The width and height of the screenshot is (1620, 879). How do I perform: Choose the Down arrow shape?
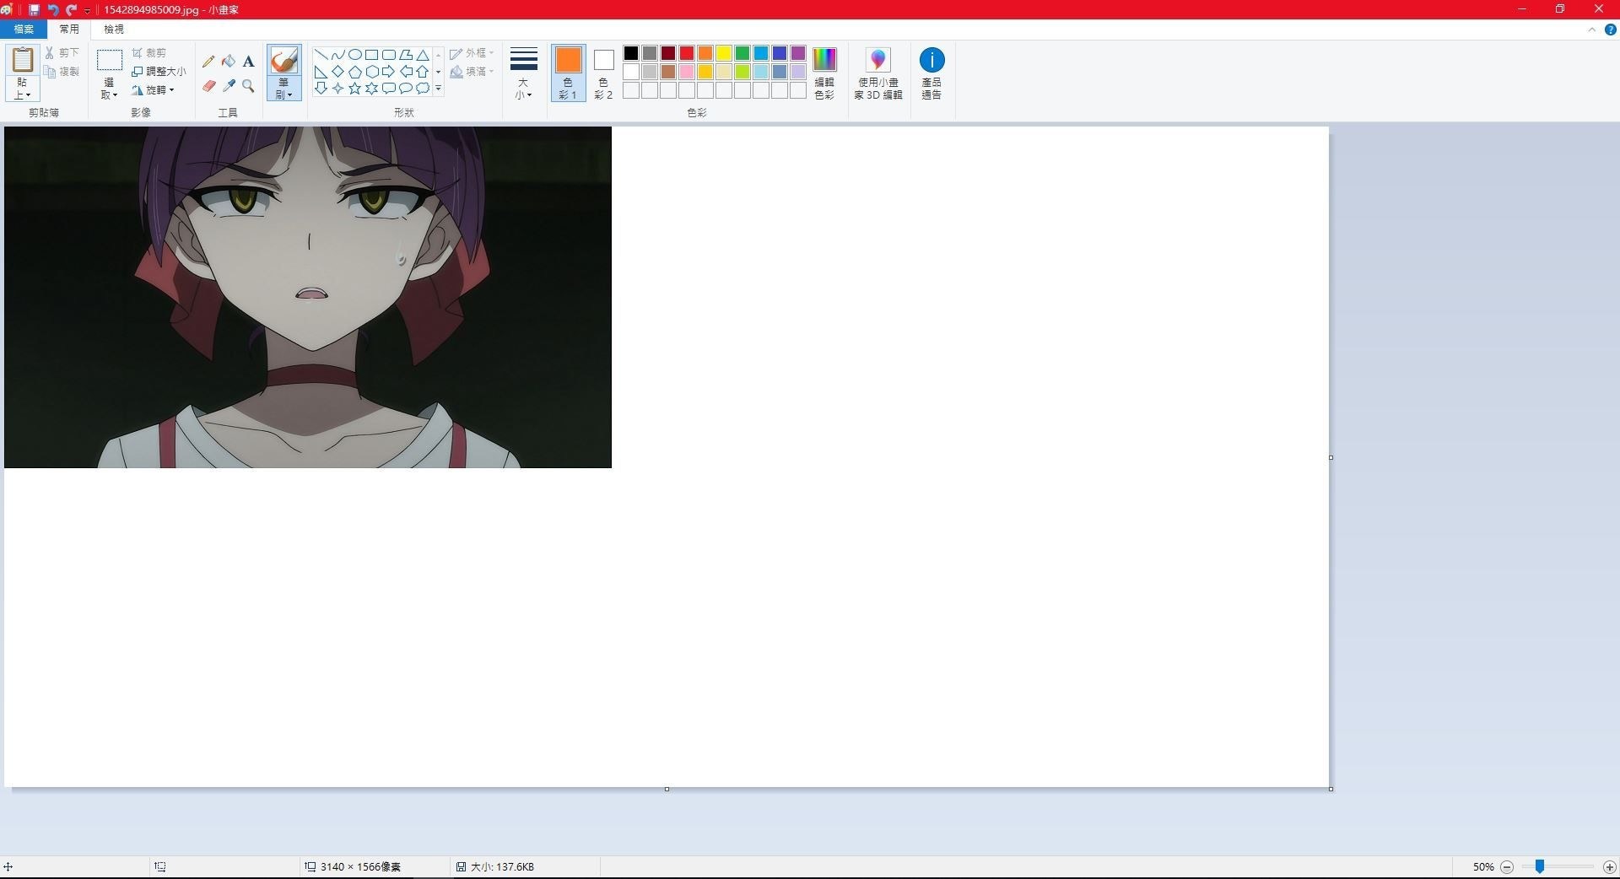tap(321, 89)
